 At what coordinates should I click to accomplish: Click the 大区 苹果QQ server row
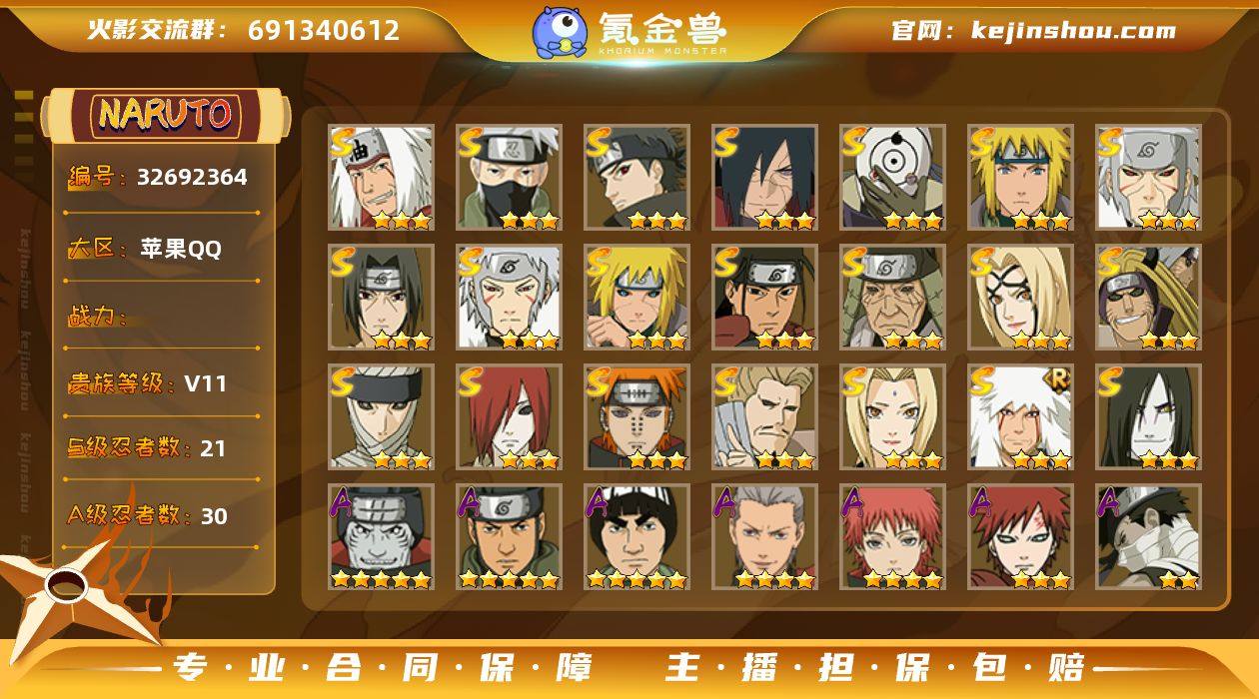pyautogui.click(x=145, y=249)
